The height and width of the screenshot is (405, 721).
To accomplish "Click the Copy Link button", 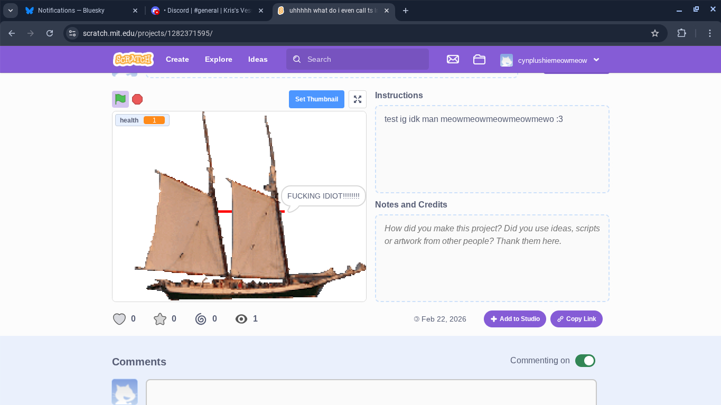I will pos(576,319).
